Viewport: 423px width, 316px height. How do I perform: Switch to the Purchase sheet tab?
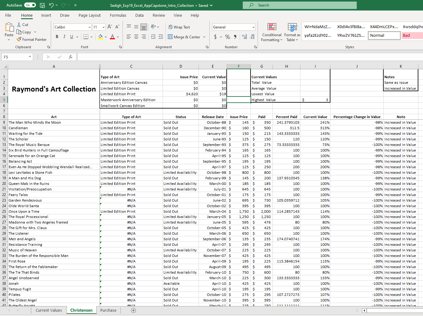click(x=108, y=310)
